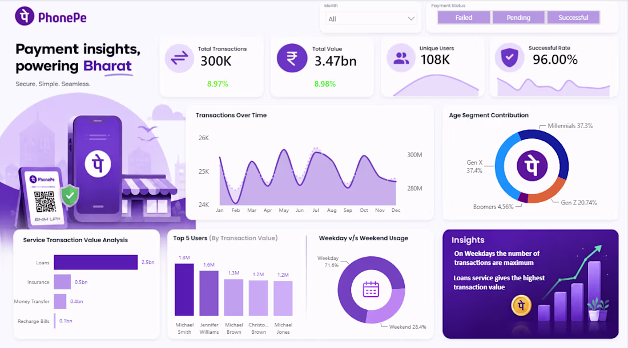Click the 3.47bn Total Value figure
The image size is (628, 348).
(x=335, y=61)
